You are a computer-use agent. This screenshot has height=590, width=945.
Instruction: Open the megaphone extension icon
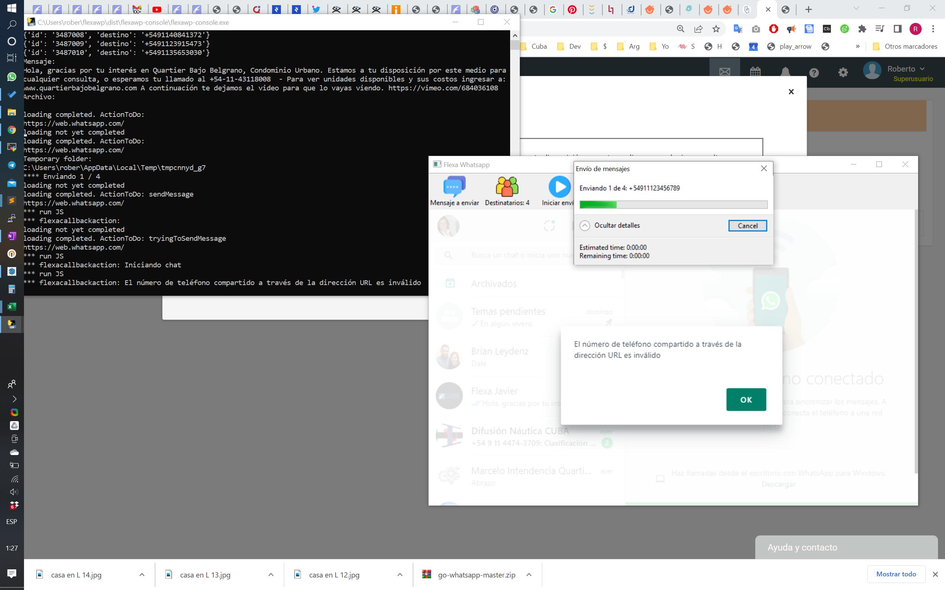791,28
